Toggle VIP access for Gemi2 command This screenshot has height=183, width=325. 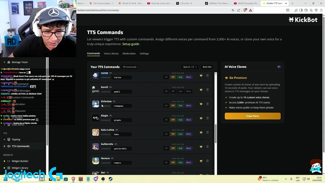(173, 91)
